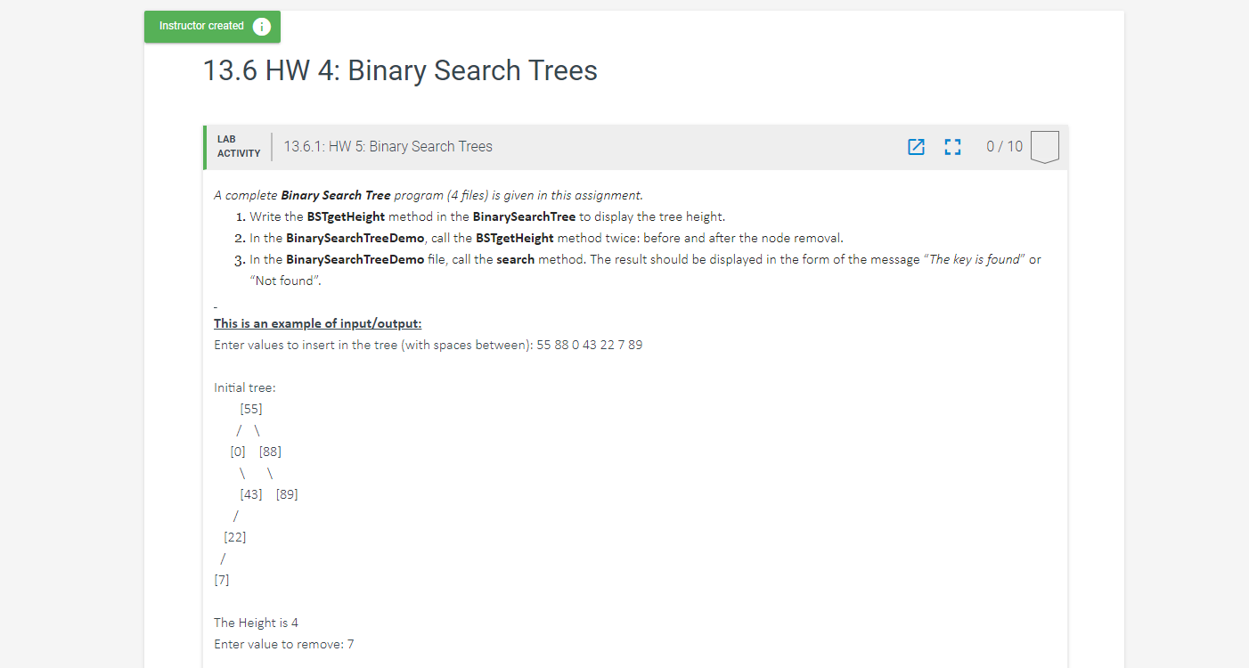Click the 13.6.1: HW 5 title
Image resolution: width=1249 pixels, height=668 pixels.
388,146
